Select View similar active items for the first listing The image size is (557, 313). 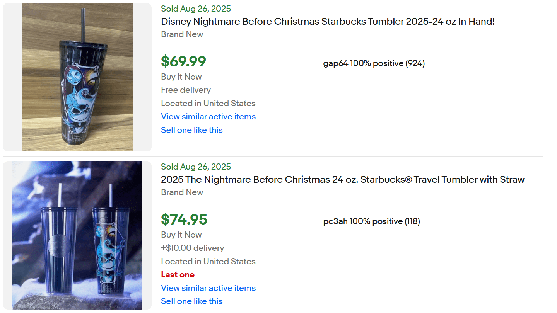click(x=208, y=116)
